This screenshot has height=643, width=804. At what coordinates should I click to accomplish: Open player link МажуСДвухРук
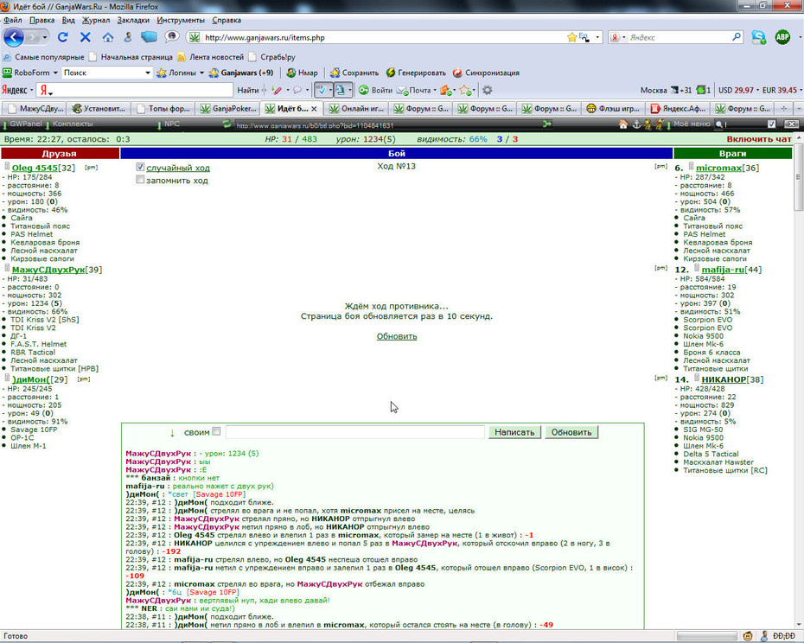click(48, 270)
